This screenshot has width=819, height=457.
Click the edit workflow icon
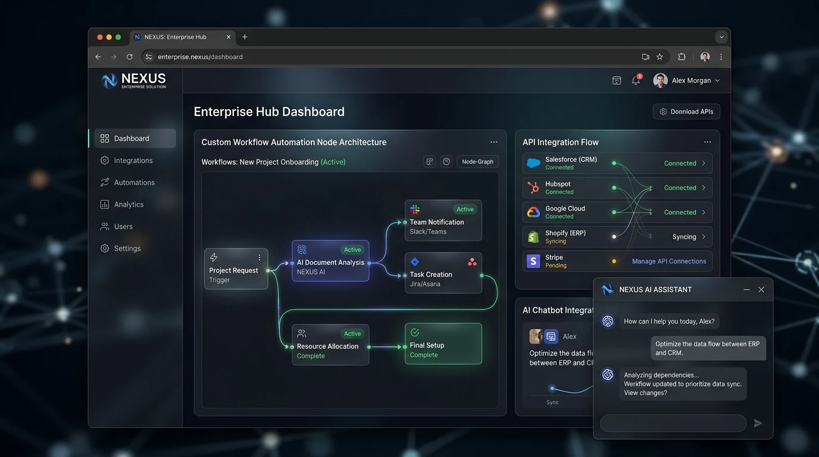tap(429, 162)
